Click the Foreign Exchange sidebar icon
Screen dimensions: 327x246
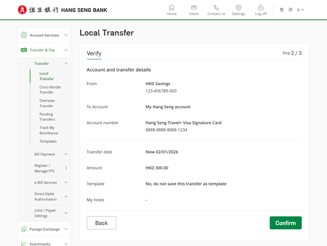pos(24,229)
